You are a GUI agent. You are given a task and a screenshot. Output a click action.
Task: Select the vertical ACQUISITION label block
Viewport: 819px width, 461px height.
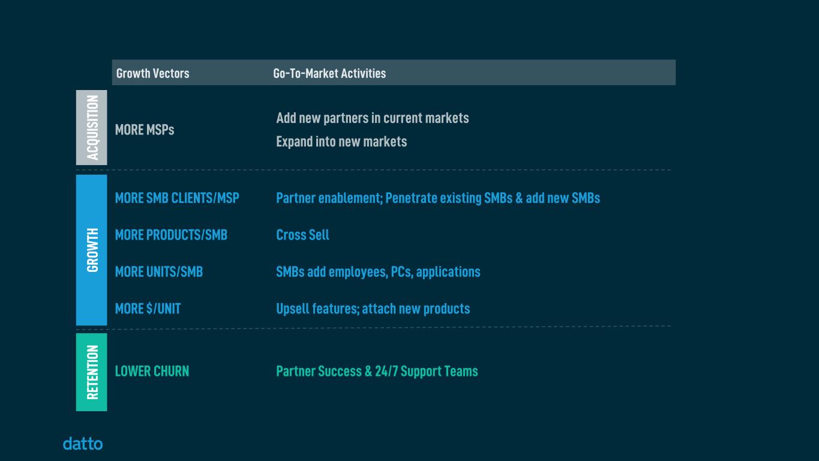click(x=91, y=127)
